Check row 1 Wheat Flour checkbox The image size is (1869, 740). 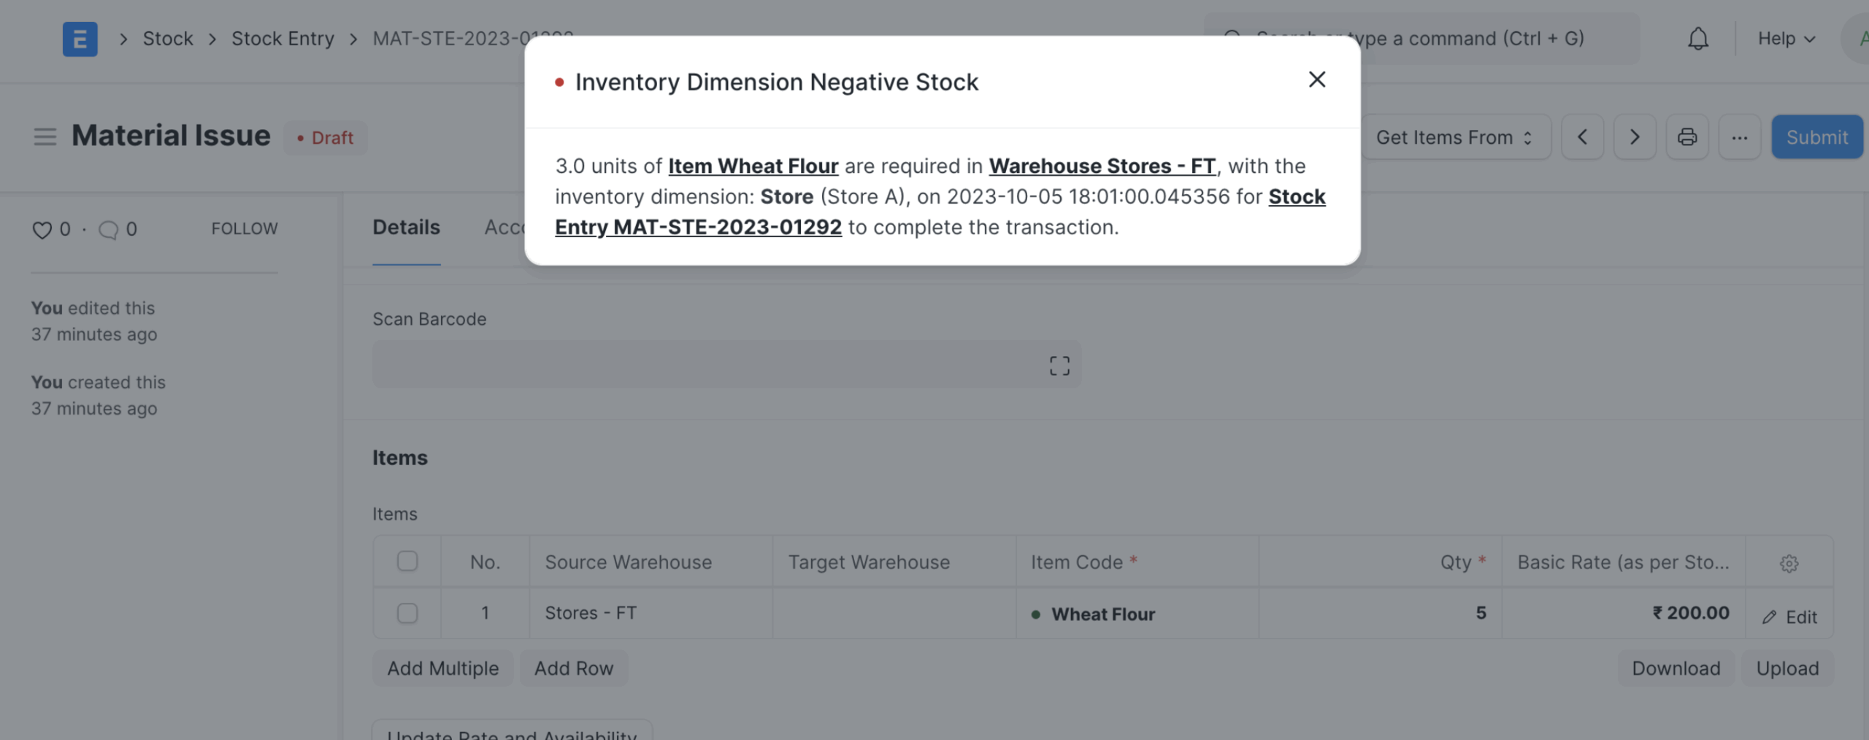coord(407,613)
